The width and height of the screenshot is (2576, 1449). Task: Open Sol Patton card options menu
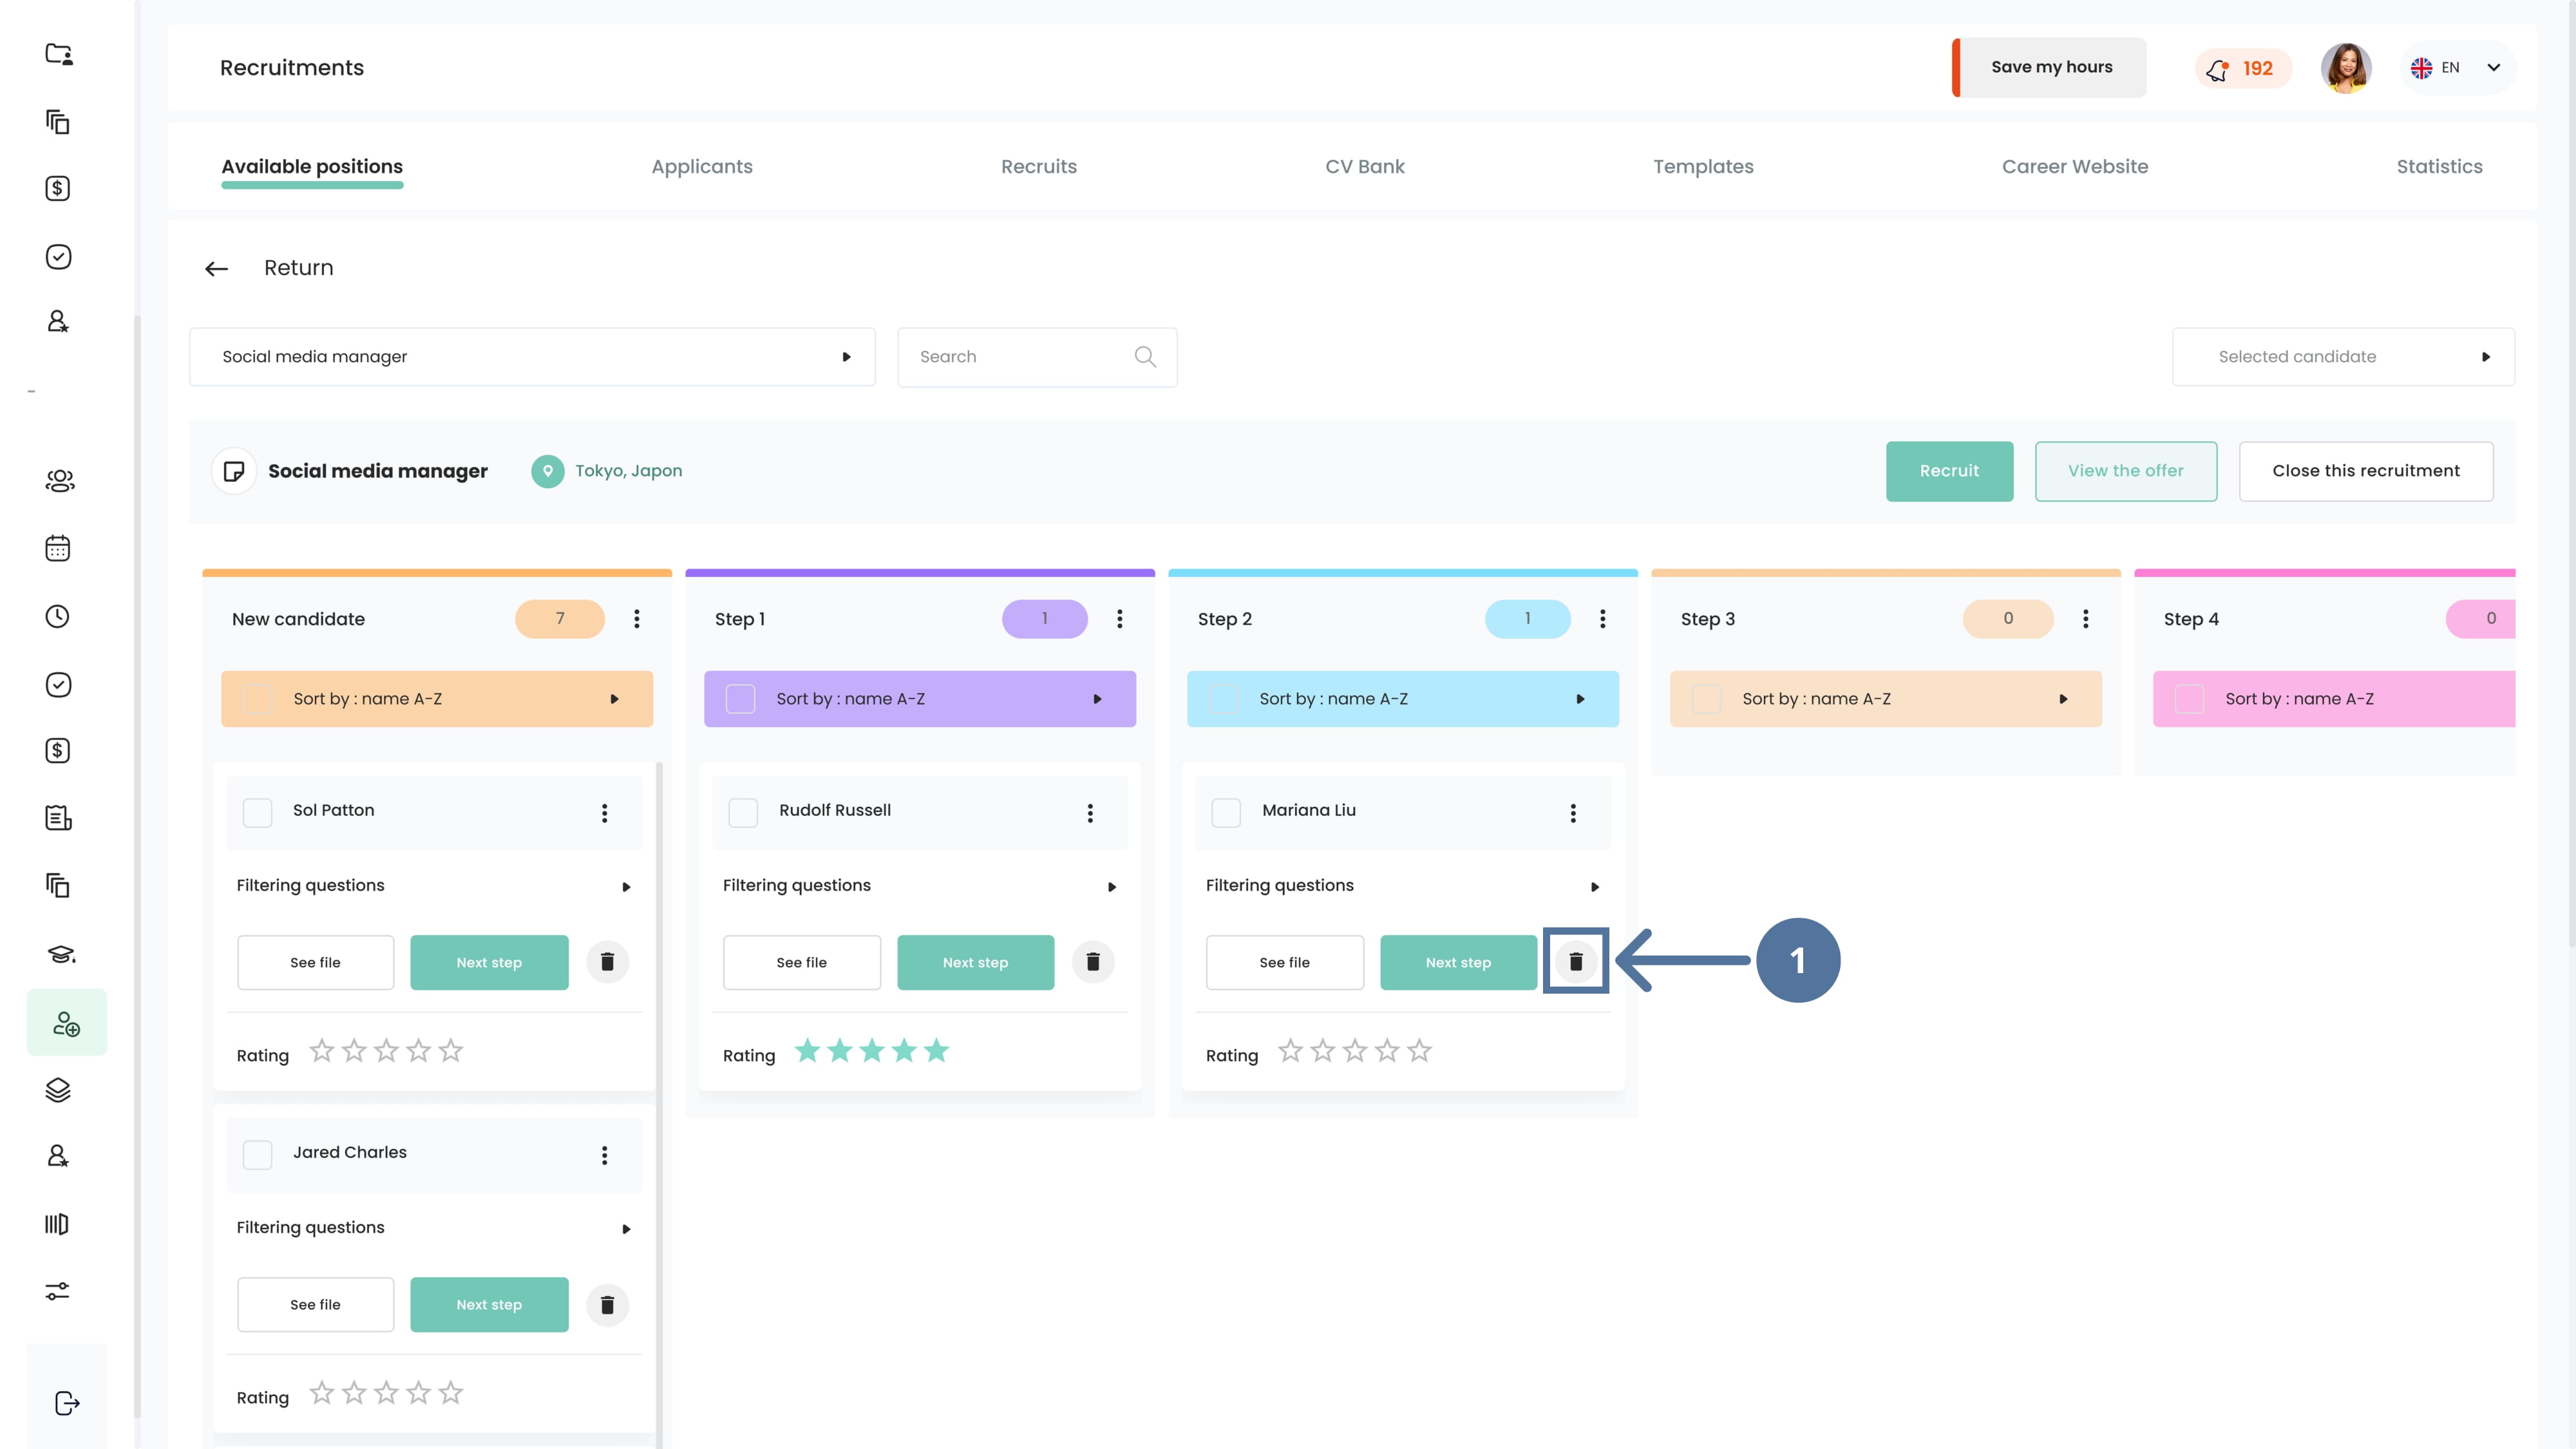tap(605, 813)
